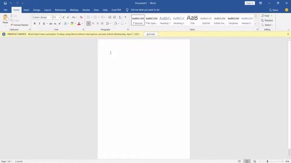
Task: Apply superscript formatting
Action: [60, 24]
